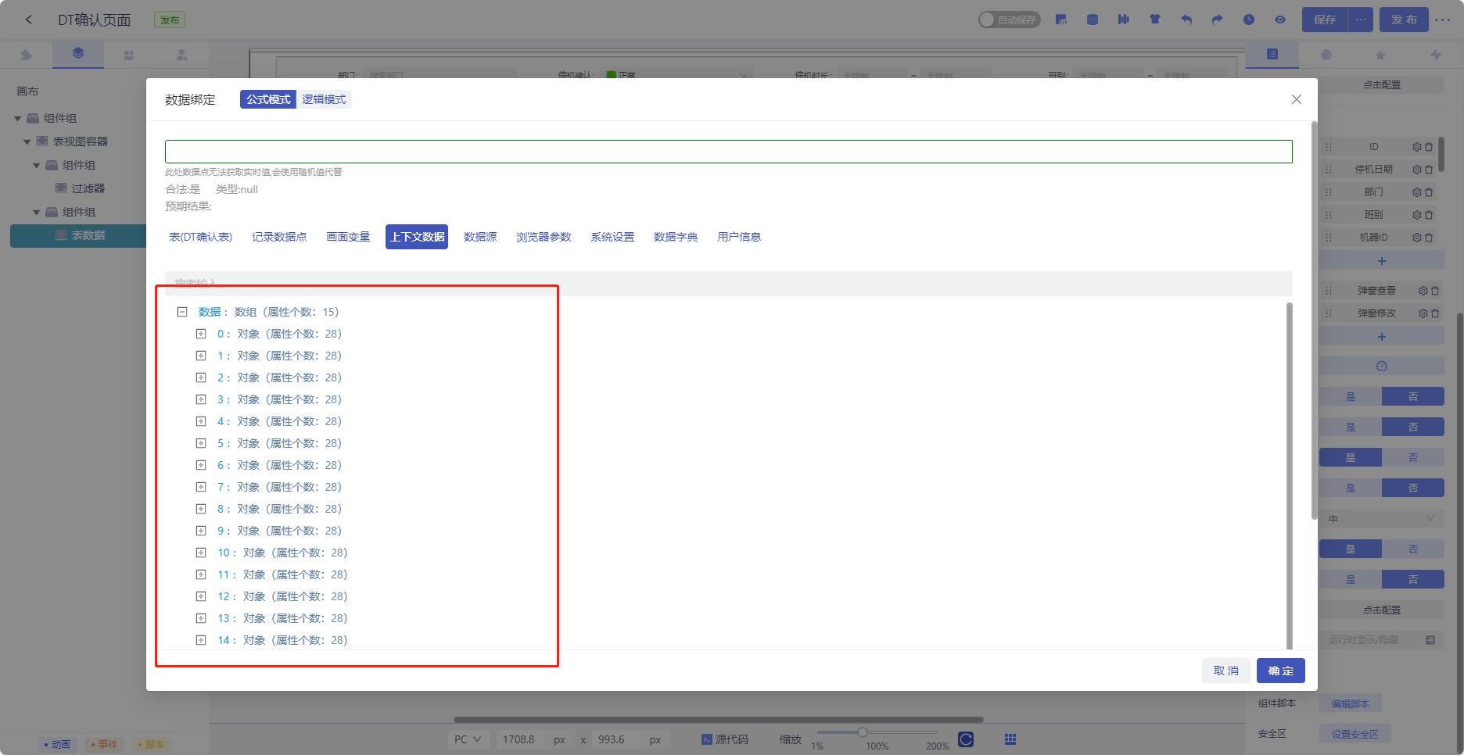Viewport: 1464px width, 755px height.
Task: Open the 画面变量 tab
Action: (348, 237)
